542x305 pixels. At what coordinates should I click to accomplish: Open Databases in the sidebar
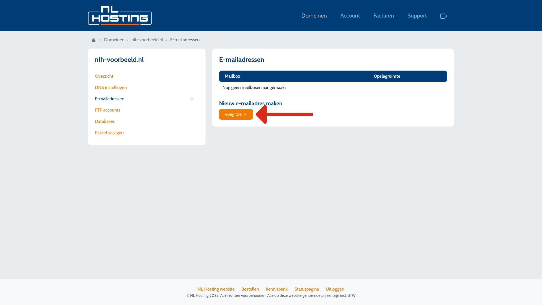coord(105,121)
